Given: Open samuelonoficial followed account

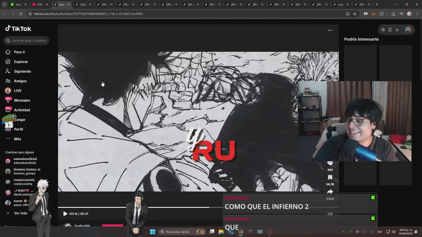Looking at the screenshot, I should point(25,161).
